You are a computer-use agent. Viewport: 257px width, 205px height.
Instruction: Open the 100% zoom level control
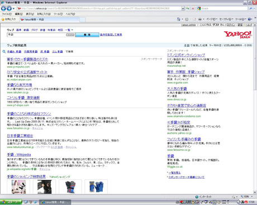246,197
